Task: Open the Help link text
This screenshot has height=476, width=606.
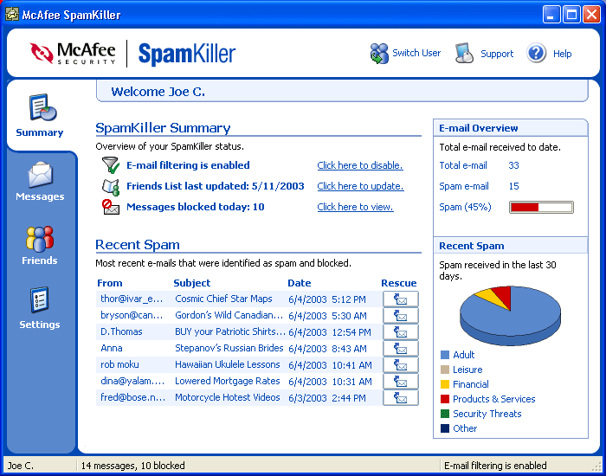Action: 562,54
